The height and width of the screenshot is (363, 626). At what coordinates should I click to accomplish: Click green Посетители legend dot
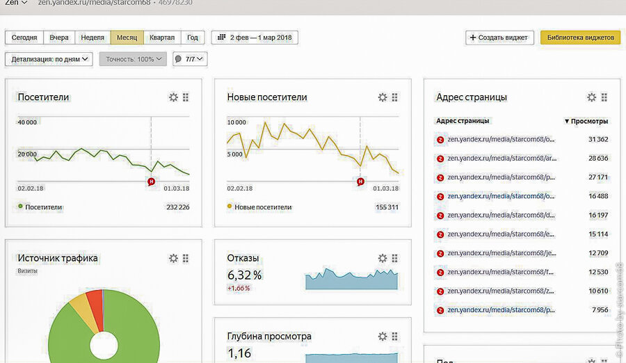20,207
